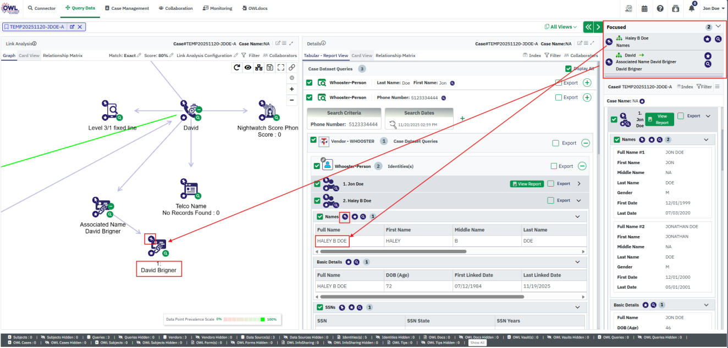728x348 pixels.
Task: Open the calendar icon in top bar
Action: coord(644,9)
